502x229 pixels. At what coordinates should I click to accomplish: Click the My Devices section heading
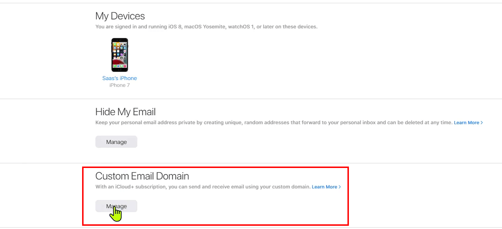pos(120,16)
